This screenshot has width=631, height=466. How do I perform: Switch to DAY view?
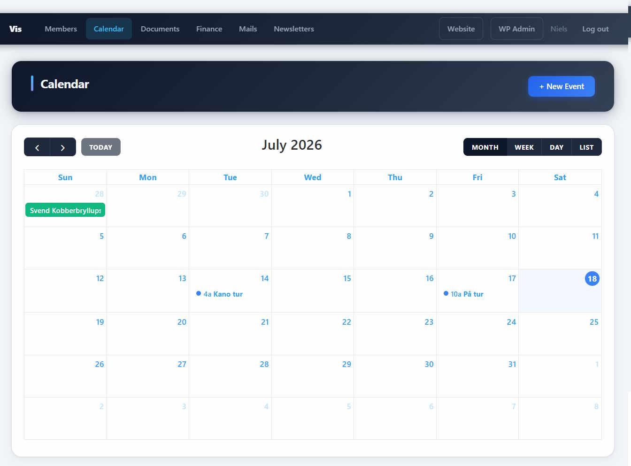coord(556,147)
